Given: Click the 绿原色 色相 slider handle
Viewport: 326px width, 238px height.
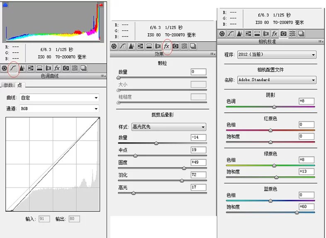Looking at the screenshot, I should coord(274,165).
